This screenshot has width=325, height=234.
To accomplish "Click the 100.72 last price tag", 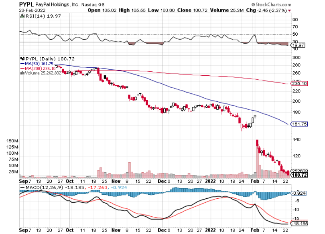I will tap(299, 175).
